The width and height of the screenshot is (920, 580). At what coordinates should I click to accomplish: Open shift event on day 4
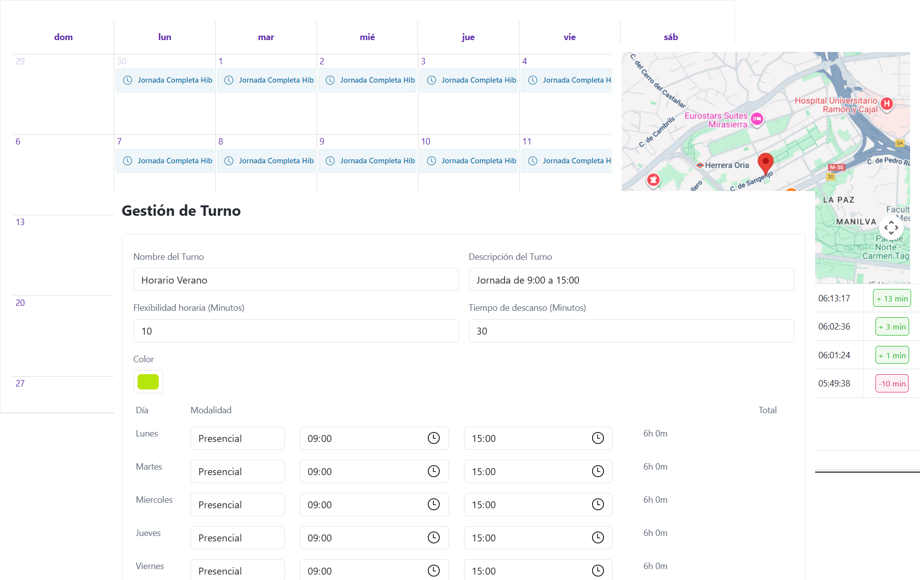pyautogui.click(x=566, y=80)
